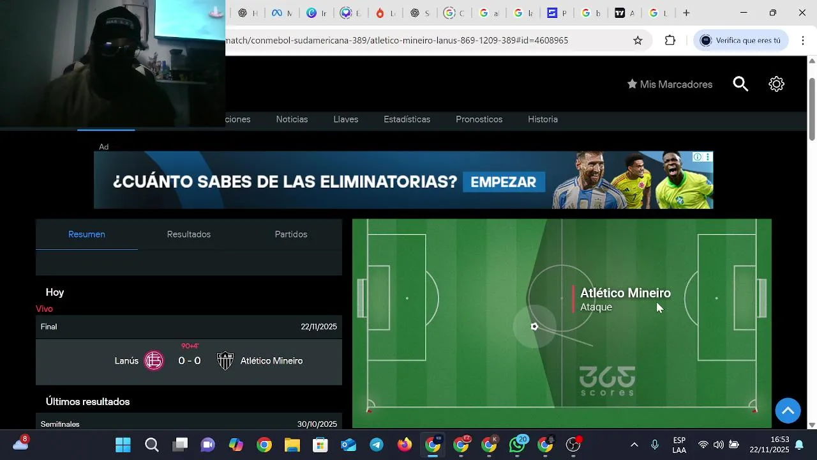Image resolution: width=817 pixels, height=460 pixels.
Task: Open a new Chrome tab
Action: pos(686,13)
